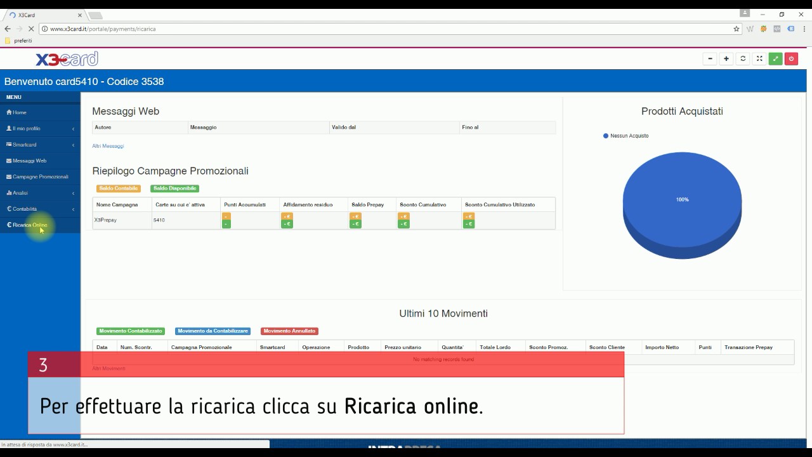Click Nessun Acquisto legend blue dot
This screenshot has height=457, width=812.
pos(606,136)
